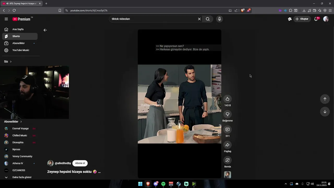This screenshot has height=188, width=334.
Task: Start voice search with microphone
Action: [219, 19]
